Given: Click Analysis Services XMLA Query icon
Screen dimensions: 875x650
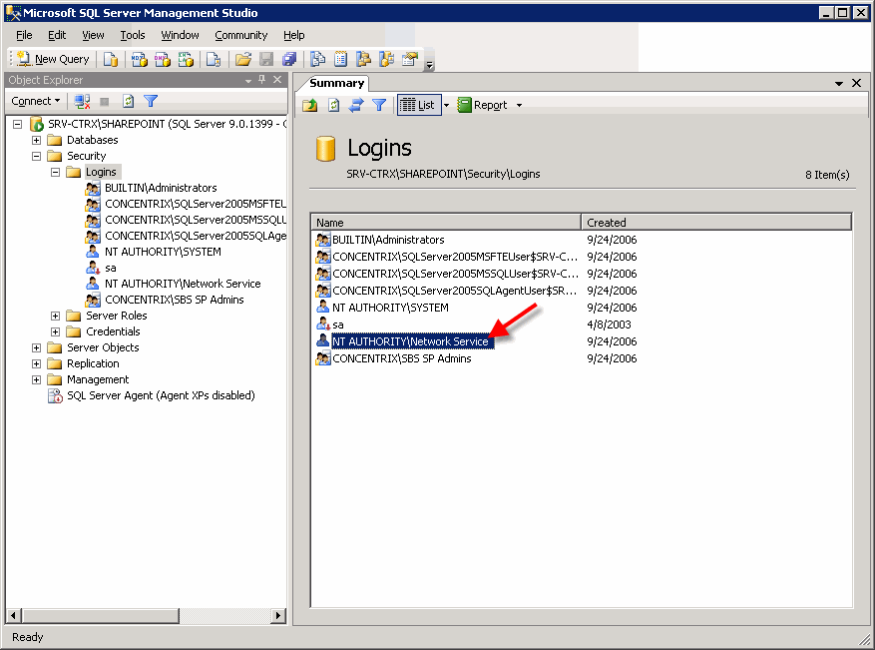Looking at the screenshot, I should [x=186, y=59].
